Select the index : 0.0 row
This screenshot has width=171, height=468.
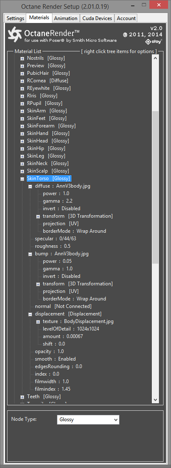47,374
